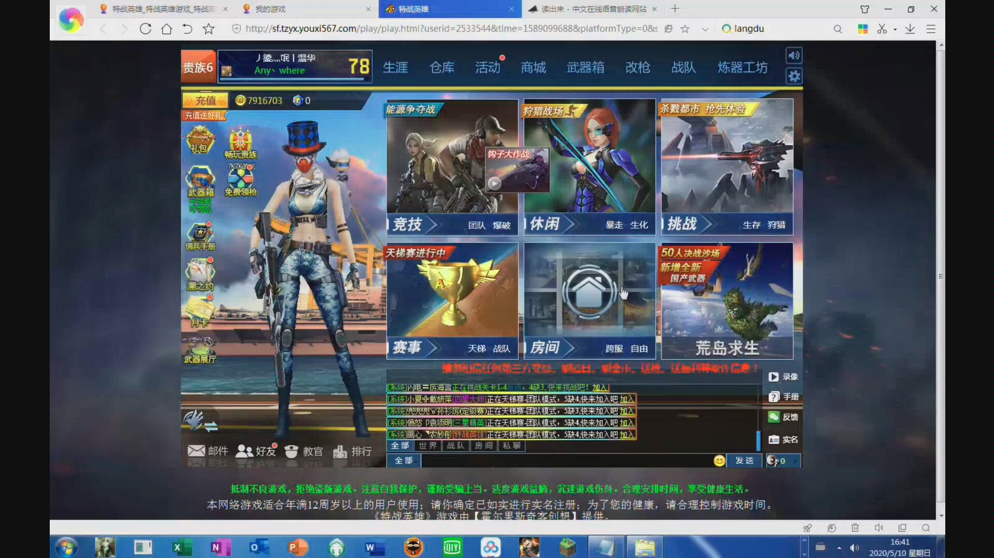Open the 手册 help manual
994x558 pixels.
(x=783, y=397)
